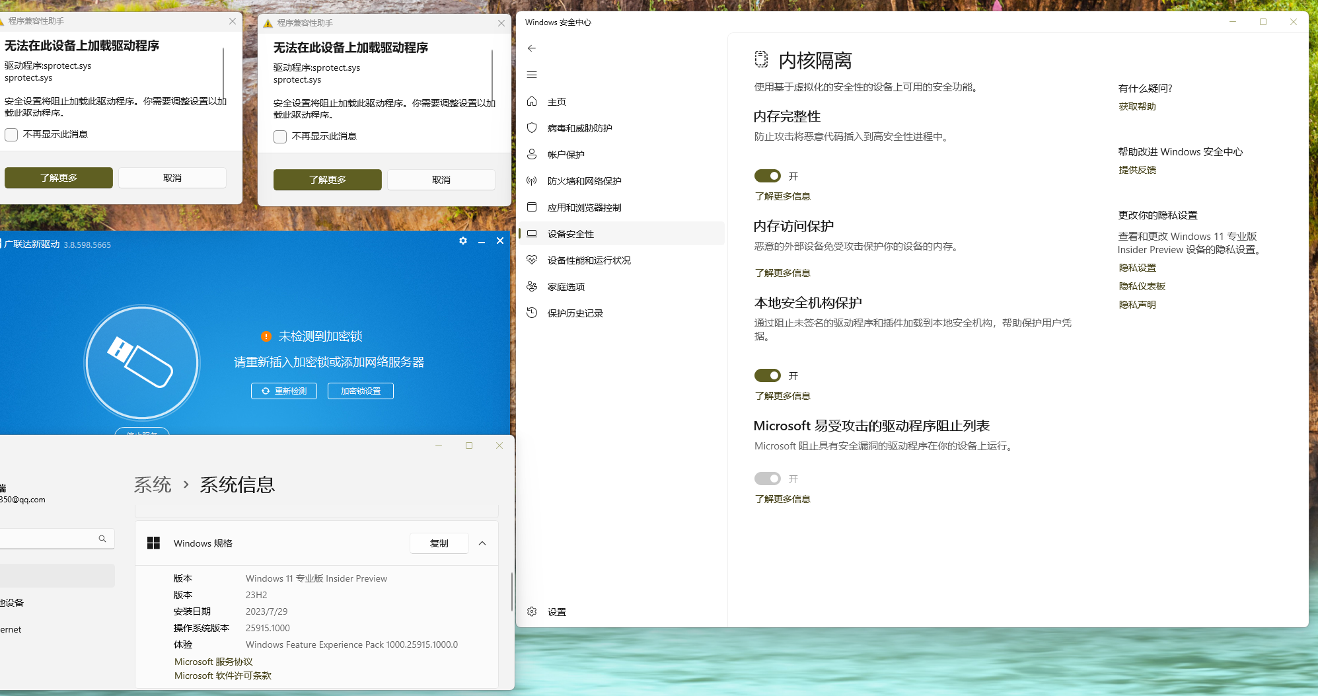Open the hamburger navigation menu icon
The height and width of the screenshot is (696, 1318).
pos(532,75)
